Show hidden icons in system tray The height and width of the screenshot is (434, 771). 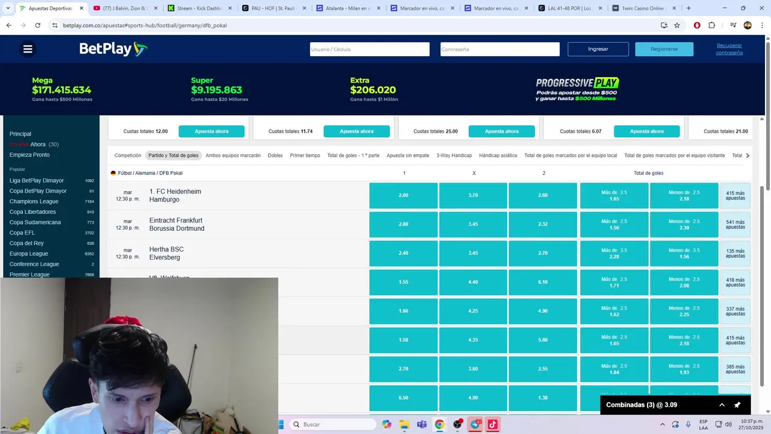click(663, 424)
